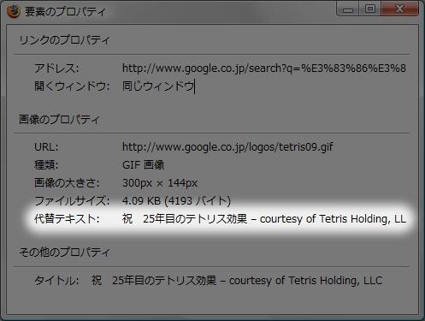Click the 画像のプロパティ section heading
This screenshot has width=425, height=321.
tap(59, 120)
